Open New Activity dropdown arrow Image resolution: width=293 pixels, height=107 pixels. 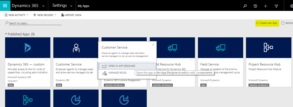28,15
